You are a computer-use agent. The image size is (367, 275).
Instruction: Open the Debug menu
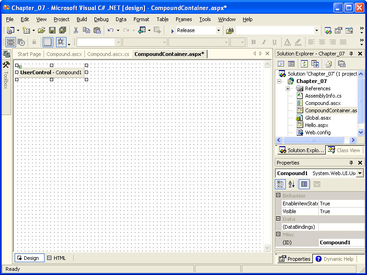101,19
